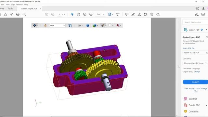This screenshot has height=117, width=208.
Task: Change the document language
Action: click(x=197, y=71)
